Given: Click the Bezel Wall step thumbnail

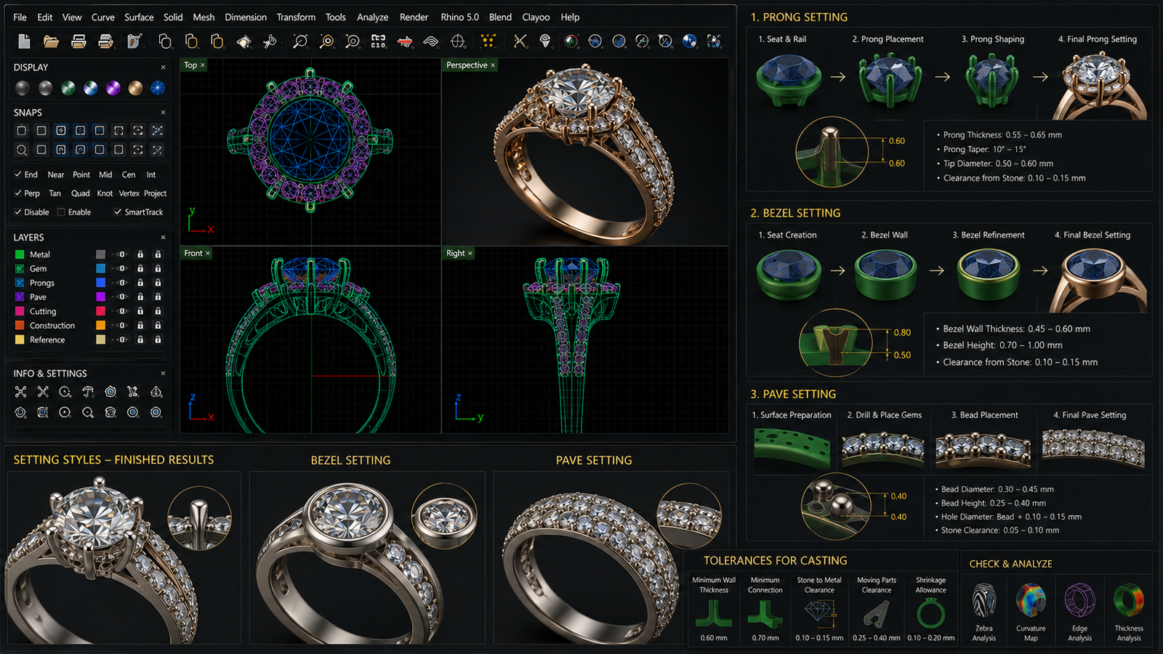Looking at the screenshot, I should pos(885,273).
